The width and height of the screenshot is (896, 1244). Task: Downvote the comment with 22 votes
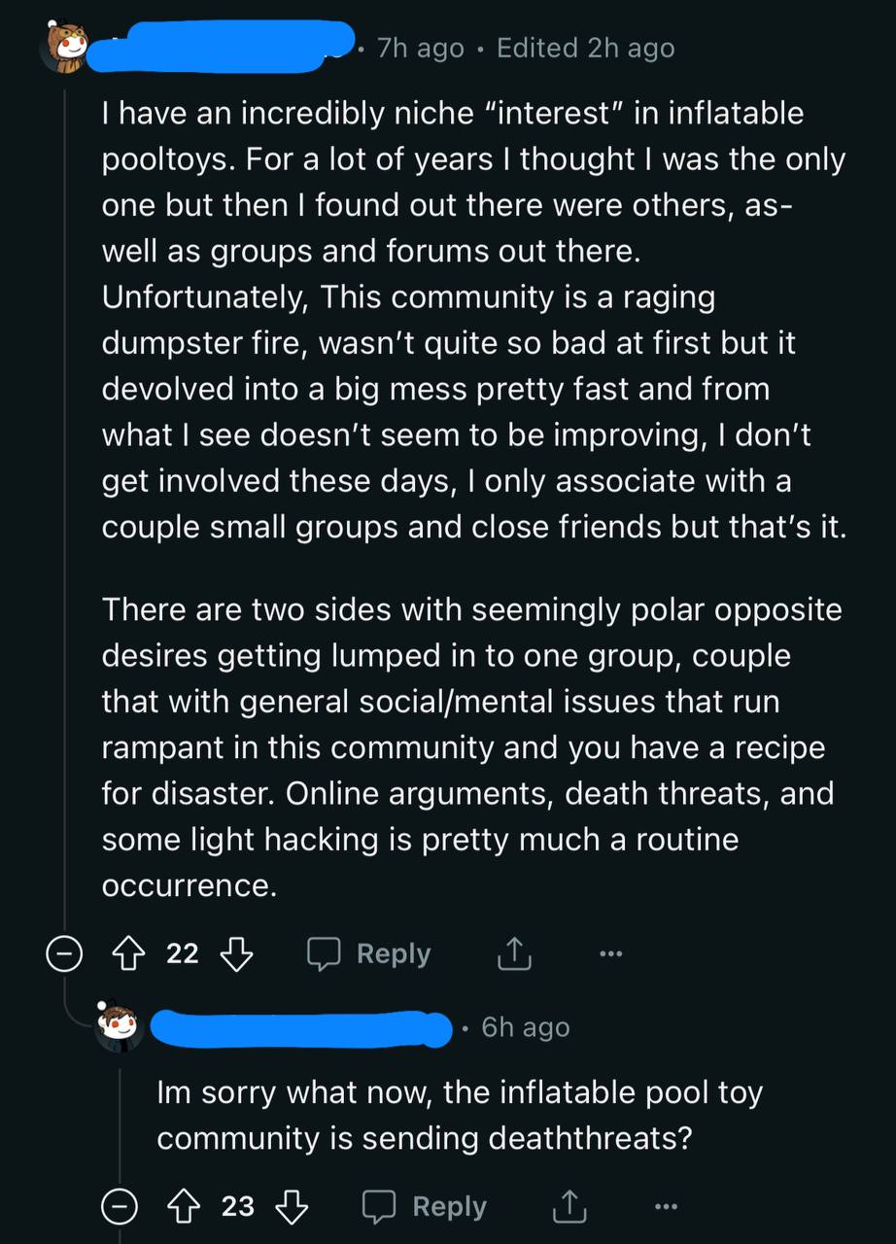point(236,954)
